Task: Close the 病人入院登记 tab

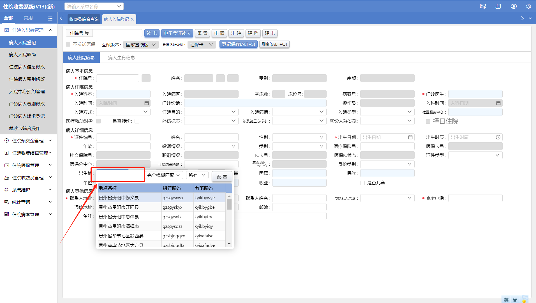Action: (132, 19)
